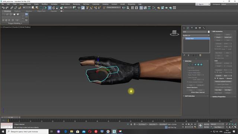The image size is (238, 134).
Task: Open the Workspaces Default dropdown
Action: (x=229, y=4)
